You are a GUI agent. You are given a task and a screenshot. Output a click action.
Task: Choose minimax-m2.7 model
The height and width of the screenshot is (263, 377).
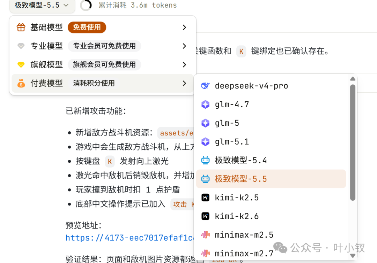[x=271, y=253]
